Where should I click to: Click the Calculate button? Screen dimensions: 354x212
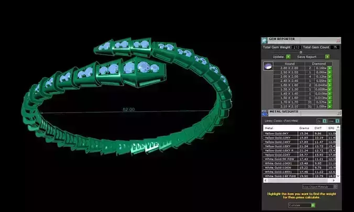(x=302, y=205)
